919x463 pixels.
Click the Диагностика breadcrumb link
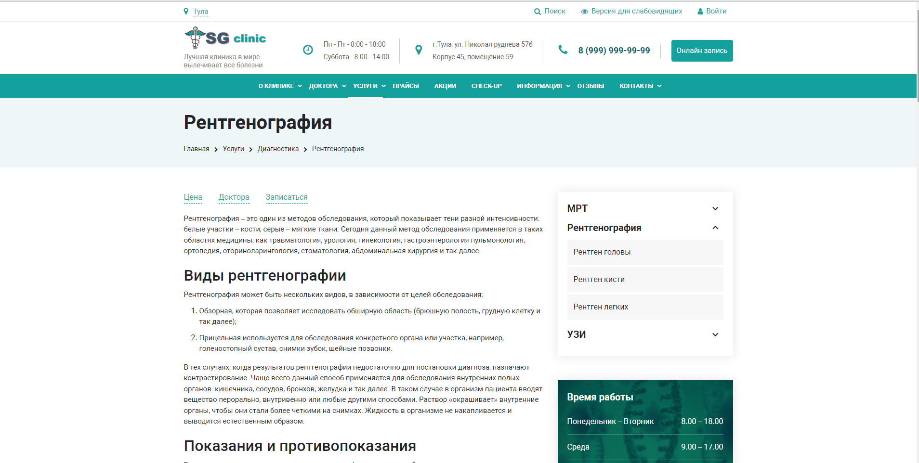pyautogui.click(x=278, y=149)
